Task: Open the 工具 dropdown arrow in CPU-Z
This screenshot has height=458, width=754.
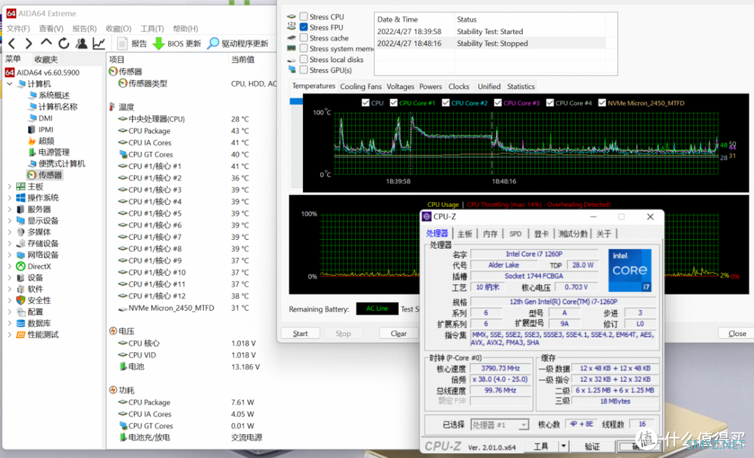Action: (x=563, y=446)
